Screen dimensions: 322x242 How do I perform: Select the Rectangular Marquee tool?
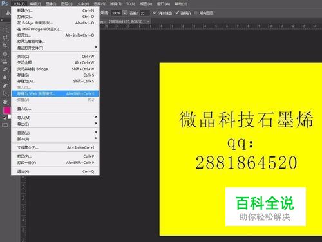[5, 30]
